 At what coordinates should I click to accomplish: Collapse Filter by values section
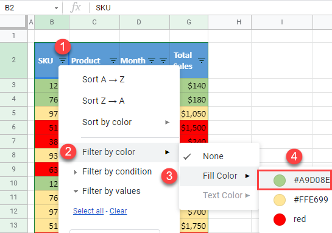pos(119,191)
